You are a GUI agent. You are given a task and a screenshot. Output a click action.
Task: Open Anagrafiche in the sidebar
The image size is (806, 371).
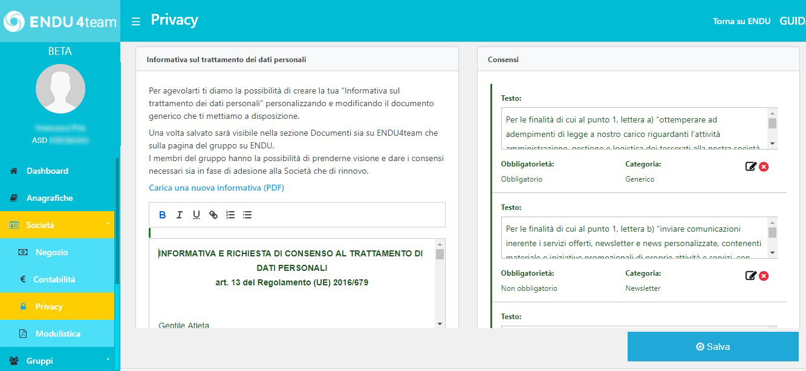point(50,198)
